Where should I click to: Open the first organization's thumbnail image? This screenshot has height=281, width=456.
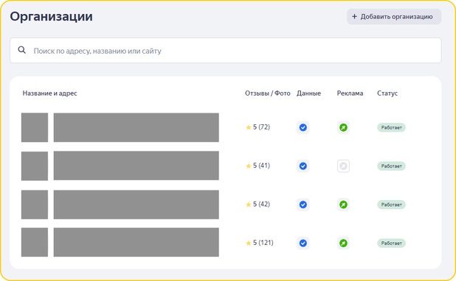tap(35, 127)
